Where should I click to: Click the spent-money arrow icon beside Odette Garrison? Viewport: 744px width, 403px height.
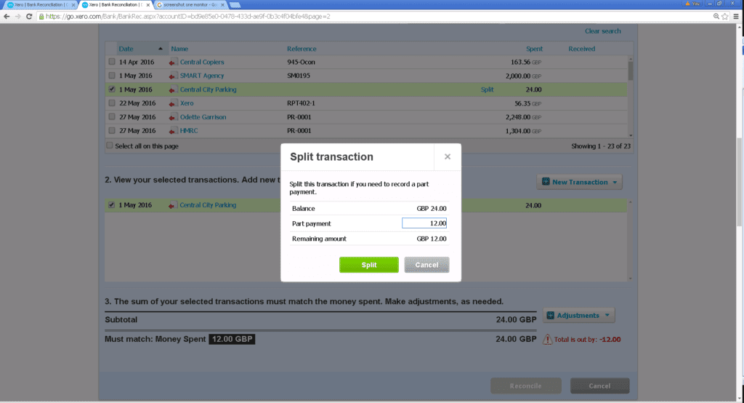click(173, 117)
